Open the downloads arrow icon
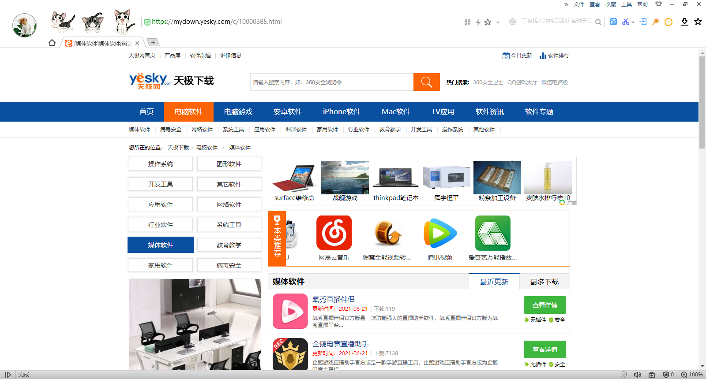Screen dimensions: 706x379 [x=684, y=22]
